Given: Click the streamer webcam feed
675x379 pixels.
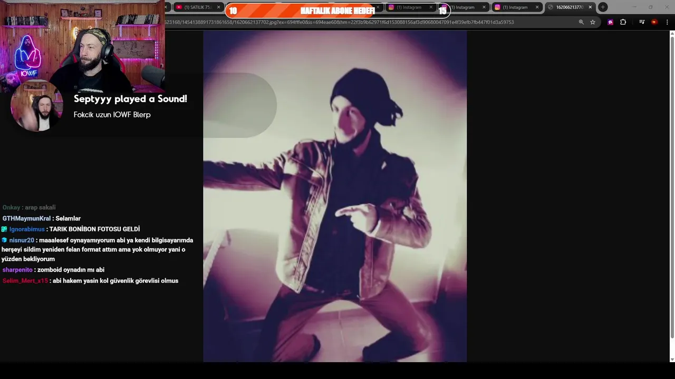Looking at the screenshot, I should tap(82, 46).
